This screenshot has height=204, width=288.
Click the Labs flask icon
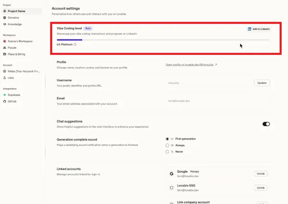(x=4, y=78)
